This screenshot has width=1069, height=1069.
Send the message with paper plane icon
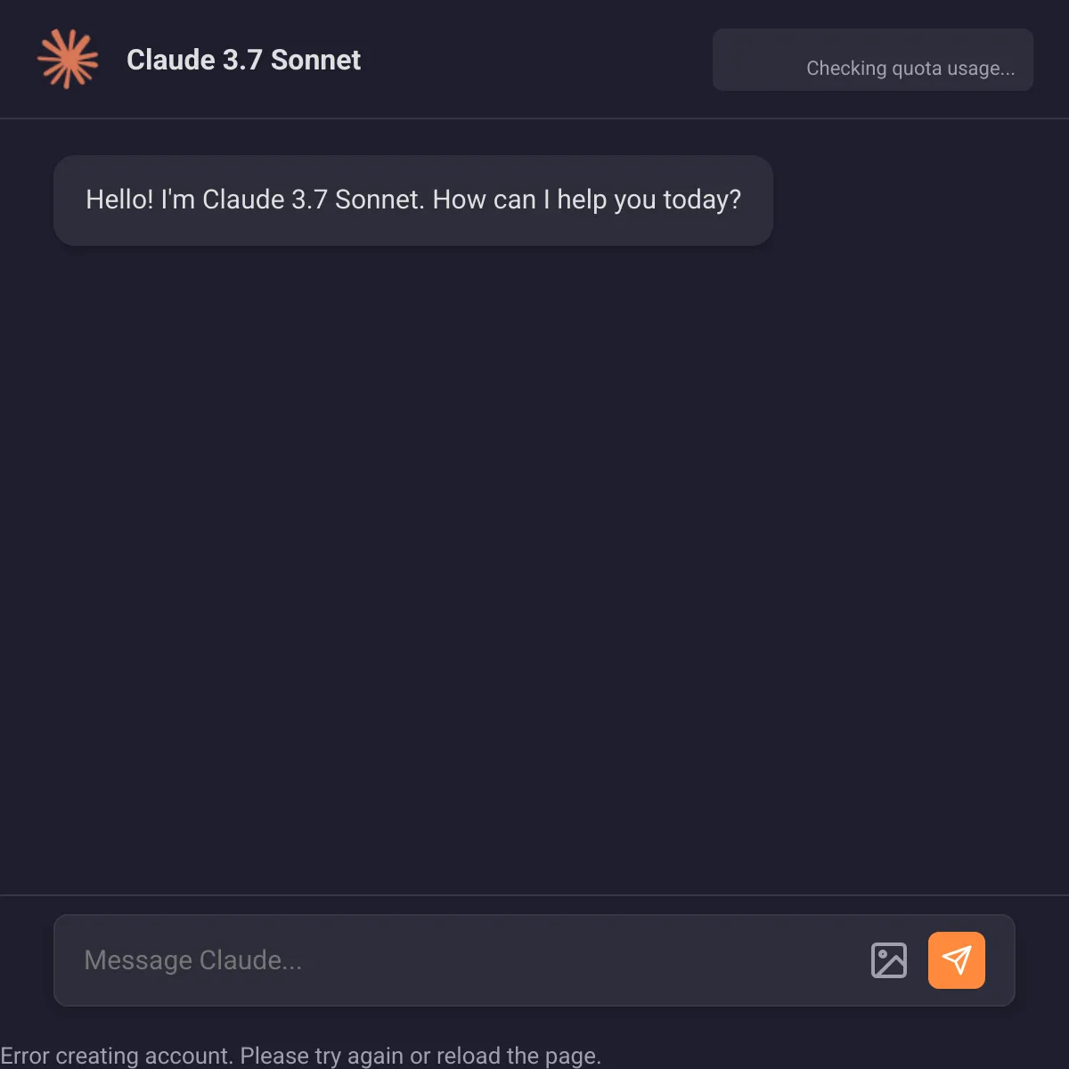coord(957,959)
